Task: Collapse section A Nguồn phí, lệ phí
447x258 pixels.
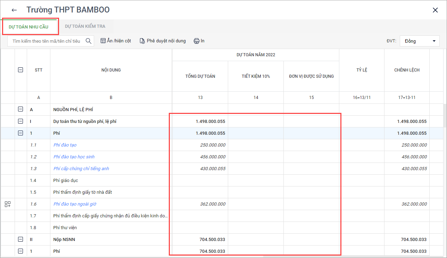Action: 20,110
